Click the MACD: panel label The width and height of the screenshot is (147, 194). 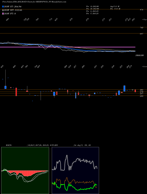[x=9, y=145]
